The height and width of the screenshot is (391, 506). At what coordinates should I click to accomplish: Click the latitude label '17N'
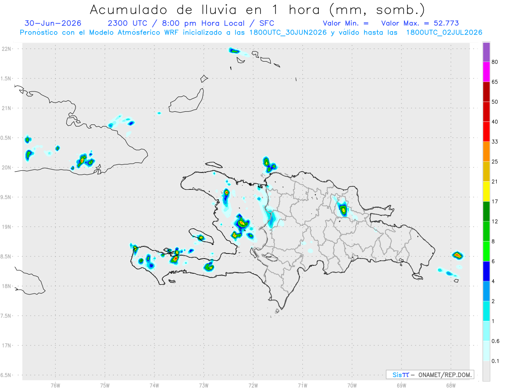(7, 345)
